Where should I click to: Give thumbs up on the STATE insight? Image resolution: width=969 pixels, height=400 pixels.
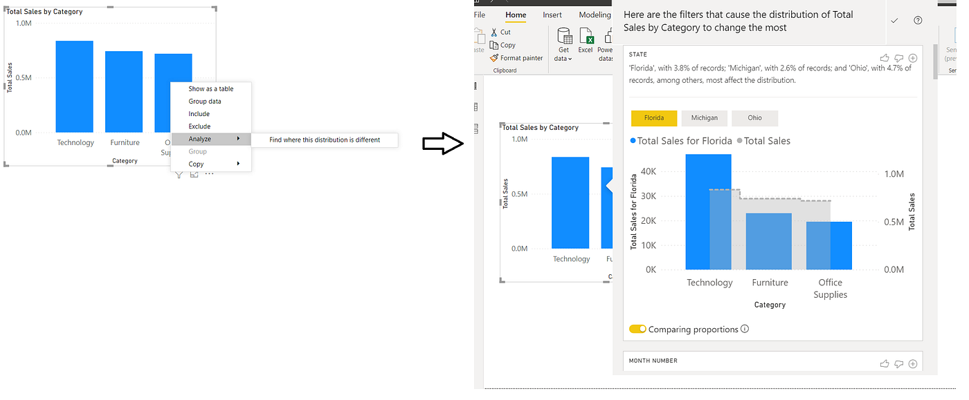(x=884, y=58)
